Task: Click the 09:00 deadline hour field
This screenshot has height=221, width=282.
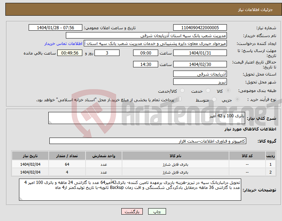Action: pos(146,53)
